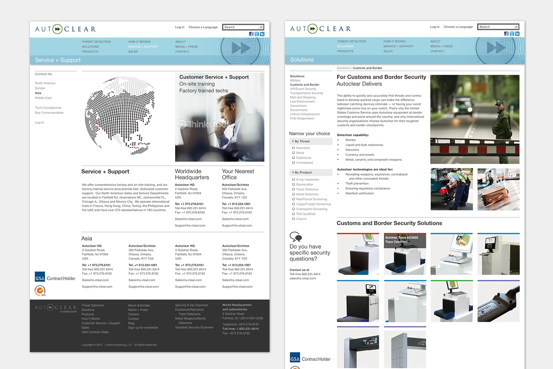Tick the Explosives checkbox
This screenshot has width=553, height=369.
[x=293, y=158]
